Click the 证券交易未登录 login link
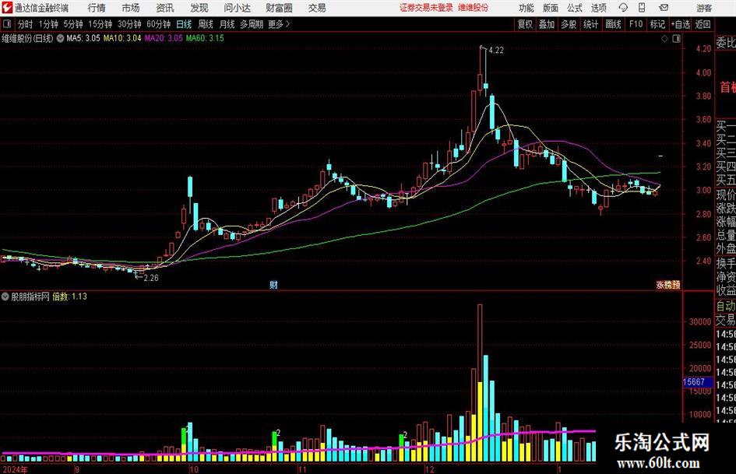 [x=426, y=8]
